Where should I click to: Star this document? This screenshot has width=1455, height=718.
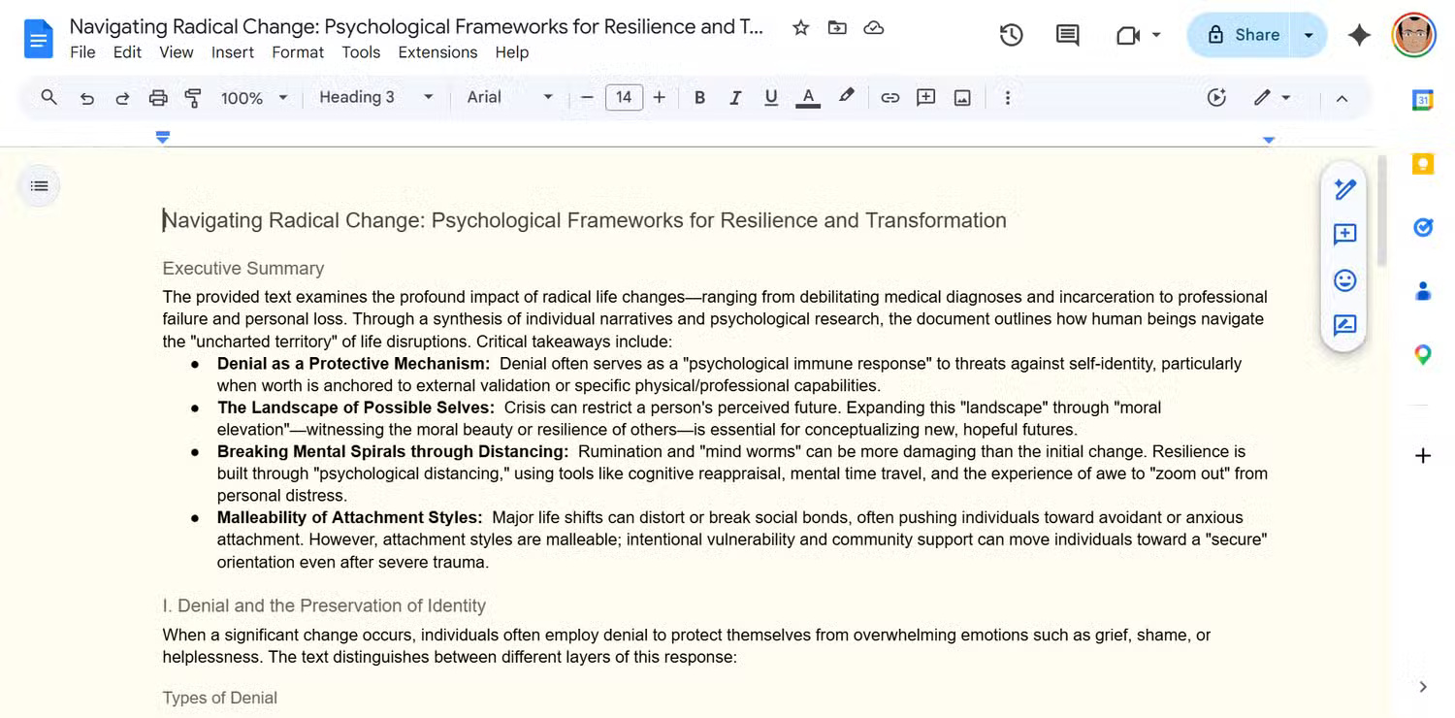(800, 27)
